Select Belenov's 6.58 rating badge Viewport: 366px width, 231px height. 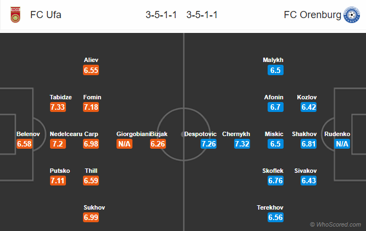point(24,144)
